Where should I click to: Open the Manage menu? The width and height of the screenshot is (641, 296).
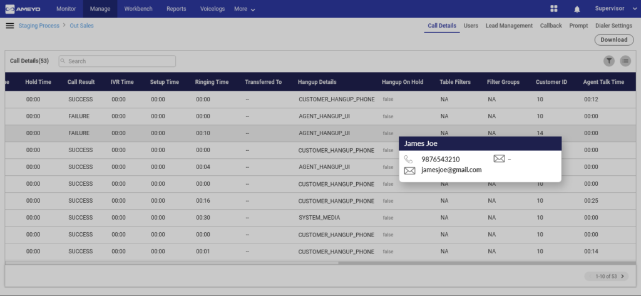(100, 9)
